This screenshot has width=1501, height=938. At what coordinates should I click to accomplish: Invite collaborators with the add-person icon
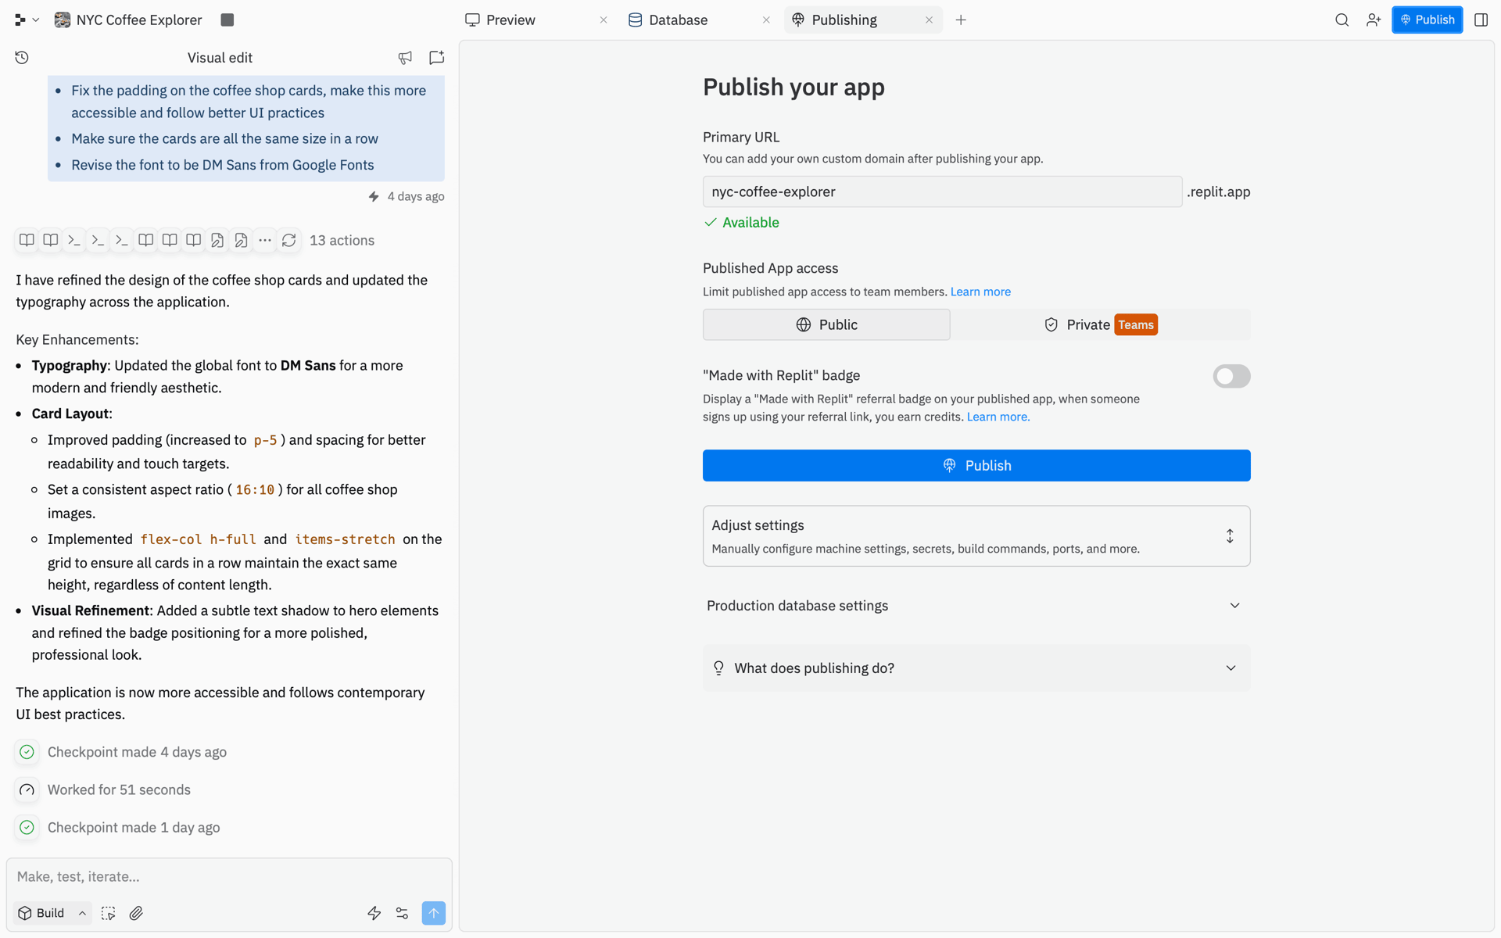click(x=1374, y=20)
